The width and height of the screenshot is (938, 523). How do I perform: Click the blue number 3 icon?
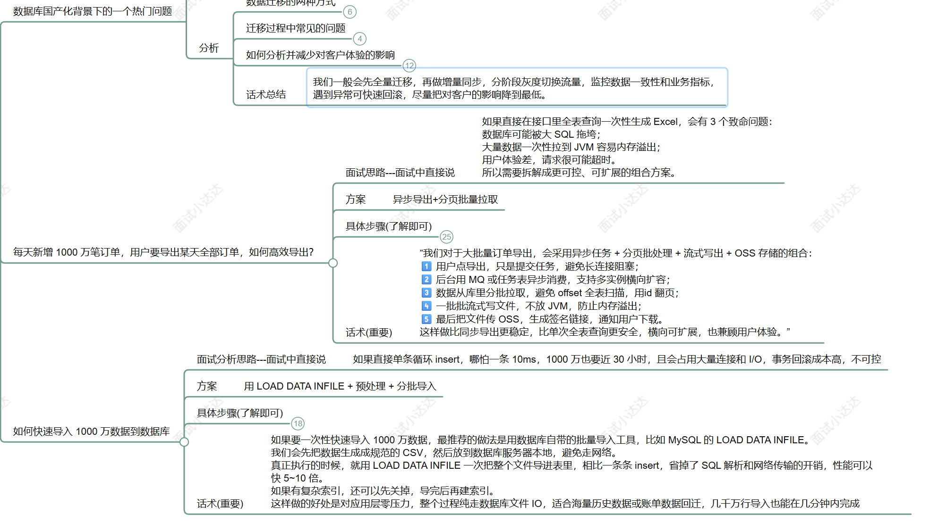pyautogui.click(x=426, y=293)
